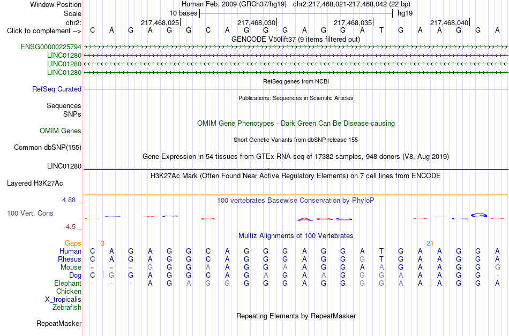Click the T base in the Human alignment row
The image size is (509, 336).
click(x=381, y=251)
